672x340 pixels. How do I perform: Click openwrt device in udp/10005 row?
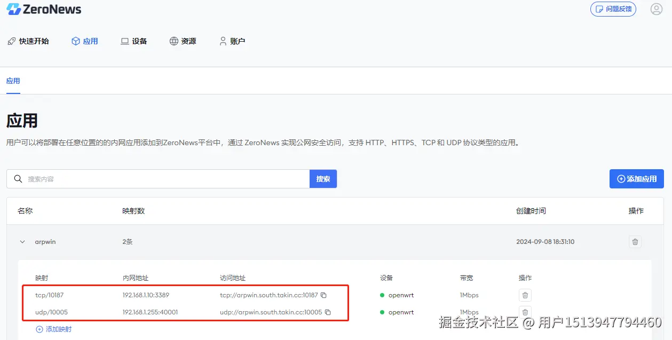tap(401, 312)
